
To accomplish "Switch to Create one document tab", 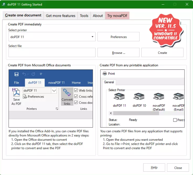I will [x=23, y=15].
